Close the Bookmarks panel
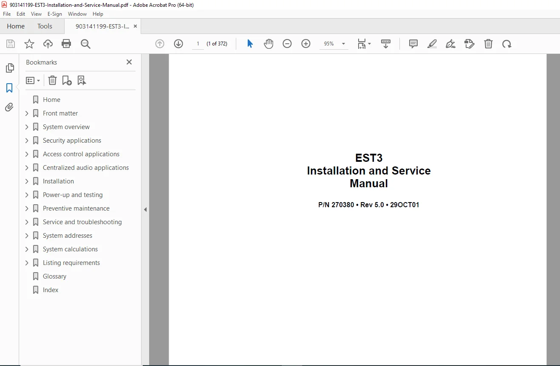Image resolution: width=560 pixels, height=366 pixels. (x=129, y=62)
